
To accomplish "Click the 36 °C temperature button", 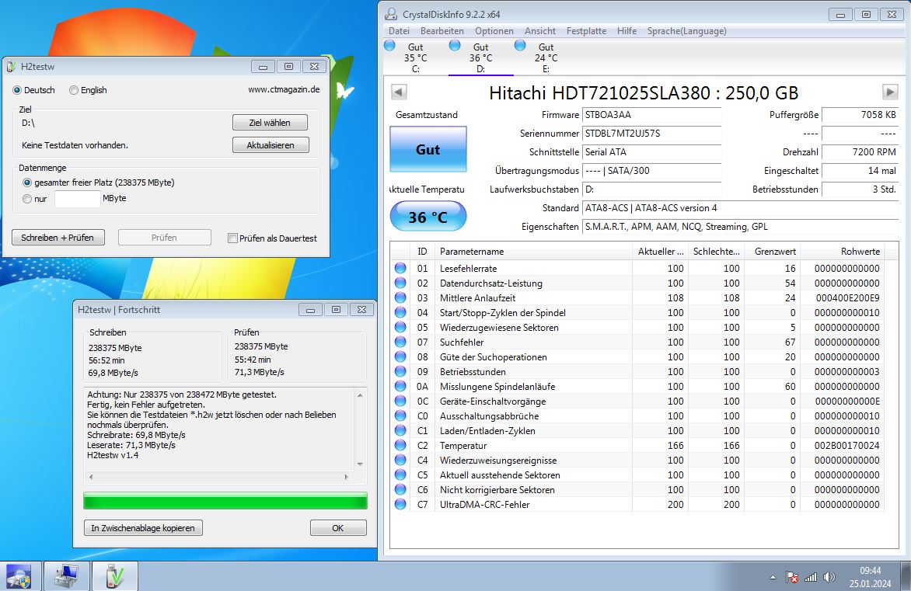I will [x=428, y=217].
